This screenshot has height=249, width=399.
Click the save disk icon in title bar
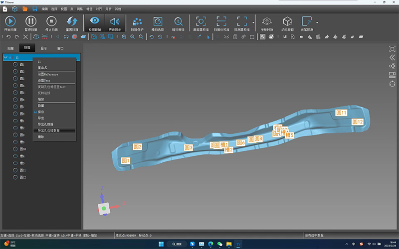pyautogui.click(x=34, y=9)
